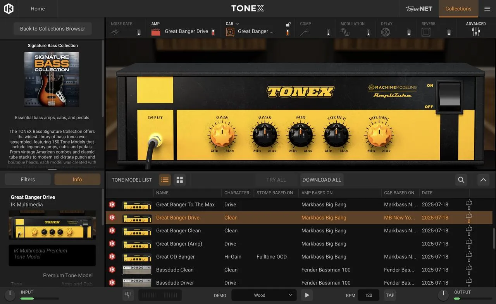The image size is (496, 304).
Task: Click the amp MID knob
Action: 301,136
